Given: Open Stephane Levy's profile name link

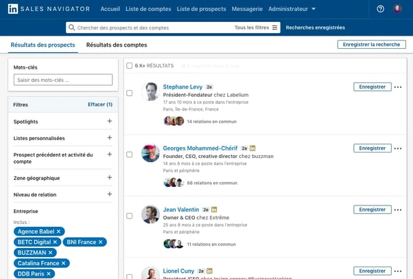Looking at the screenshot, I should [x=182, y=87].
